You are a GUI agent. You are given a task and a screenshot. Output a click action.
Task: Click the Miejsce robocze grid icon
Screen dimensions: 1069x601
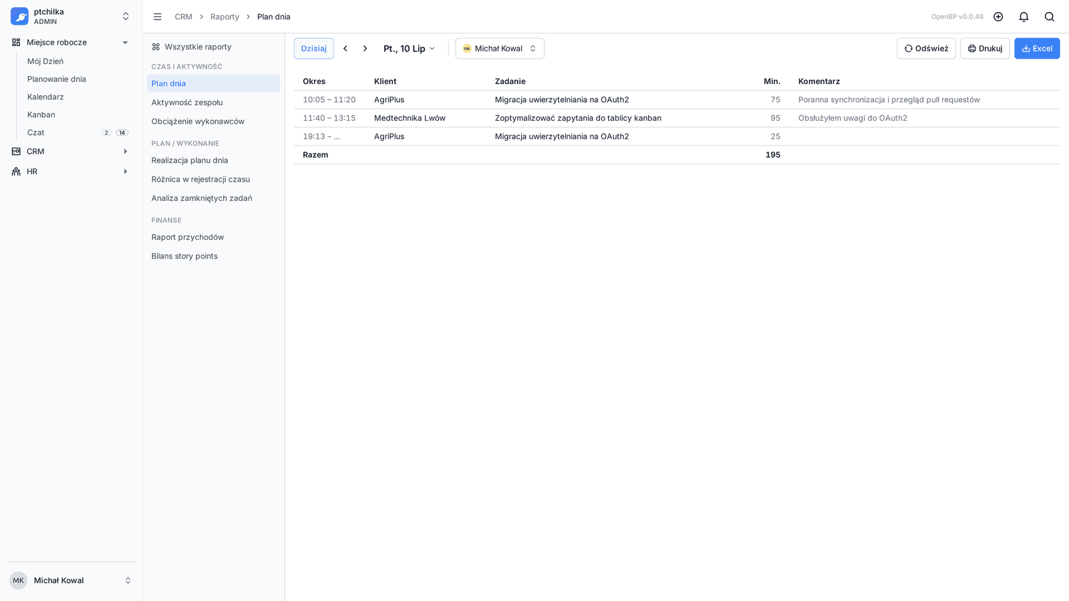point(16,42)
